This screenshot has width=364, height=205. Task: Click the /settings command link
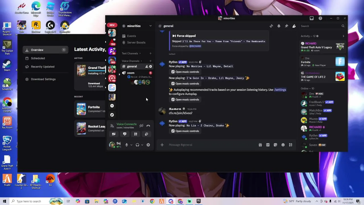click(280, 90)
